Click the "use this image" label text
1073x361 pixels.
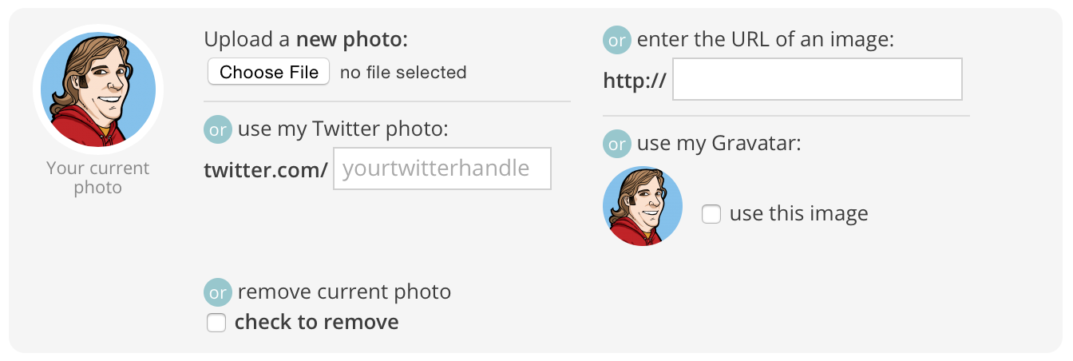[798, 214]
